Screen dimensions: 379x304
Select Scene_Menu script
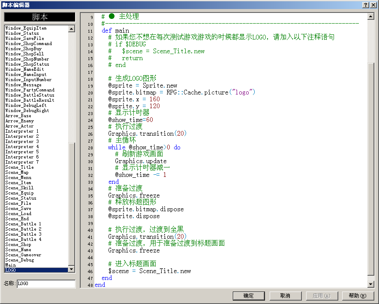pyautogui.click(x=36, y=178)
